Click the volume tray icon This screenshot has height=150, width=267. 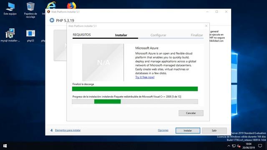click(x=239, y=146)
